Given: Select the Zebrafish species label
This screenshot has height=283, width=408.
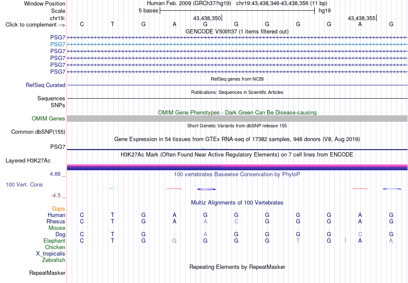Looking at the screenshot, I should tap(54, 260).
